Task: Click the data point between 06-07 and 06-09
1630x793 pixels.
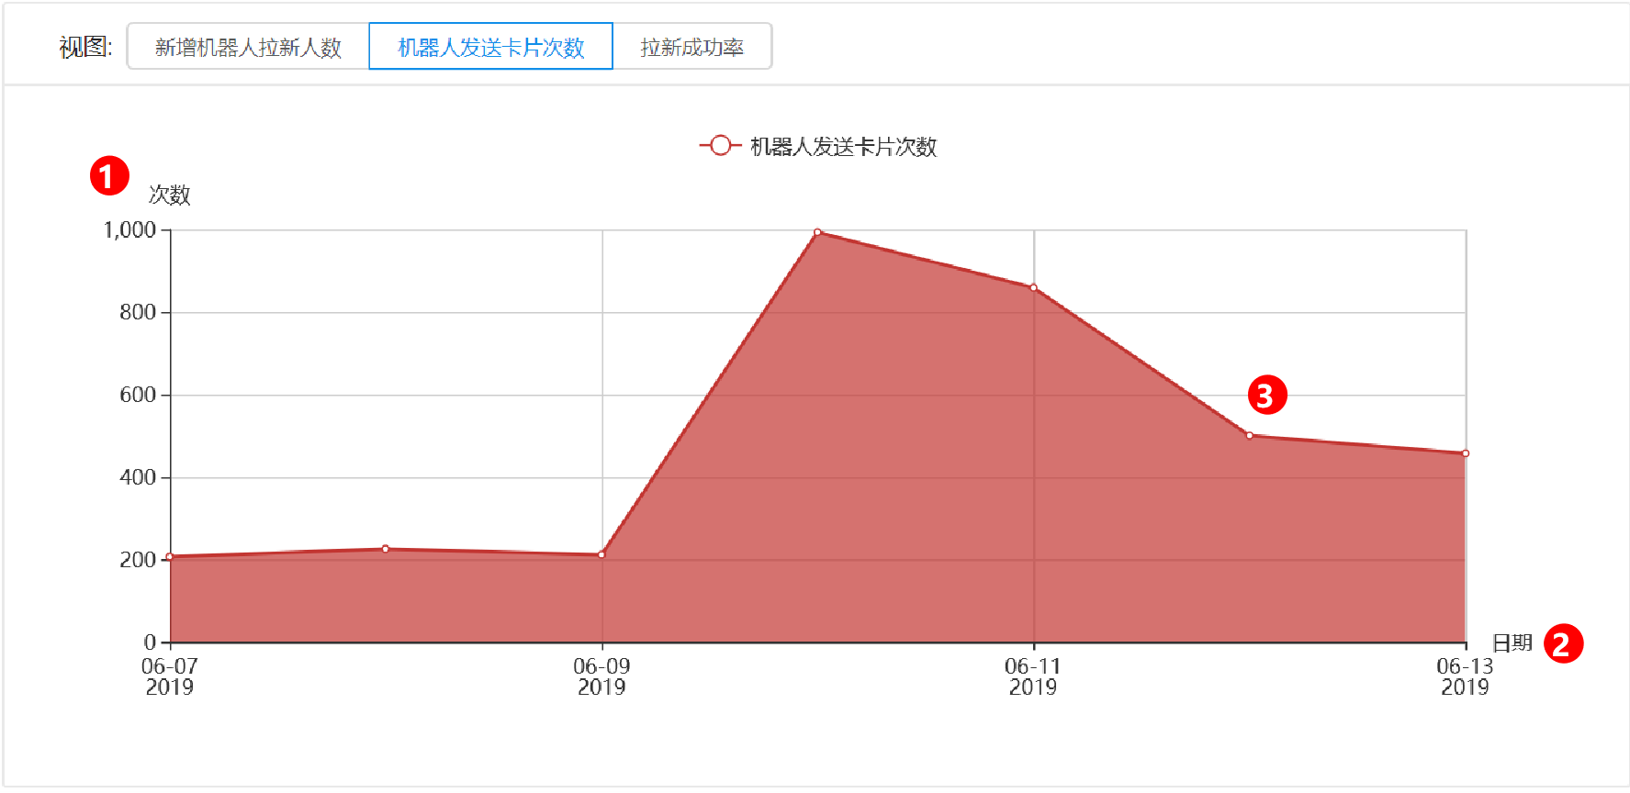Action: (x=386, y=549)
